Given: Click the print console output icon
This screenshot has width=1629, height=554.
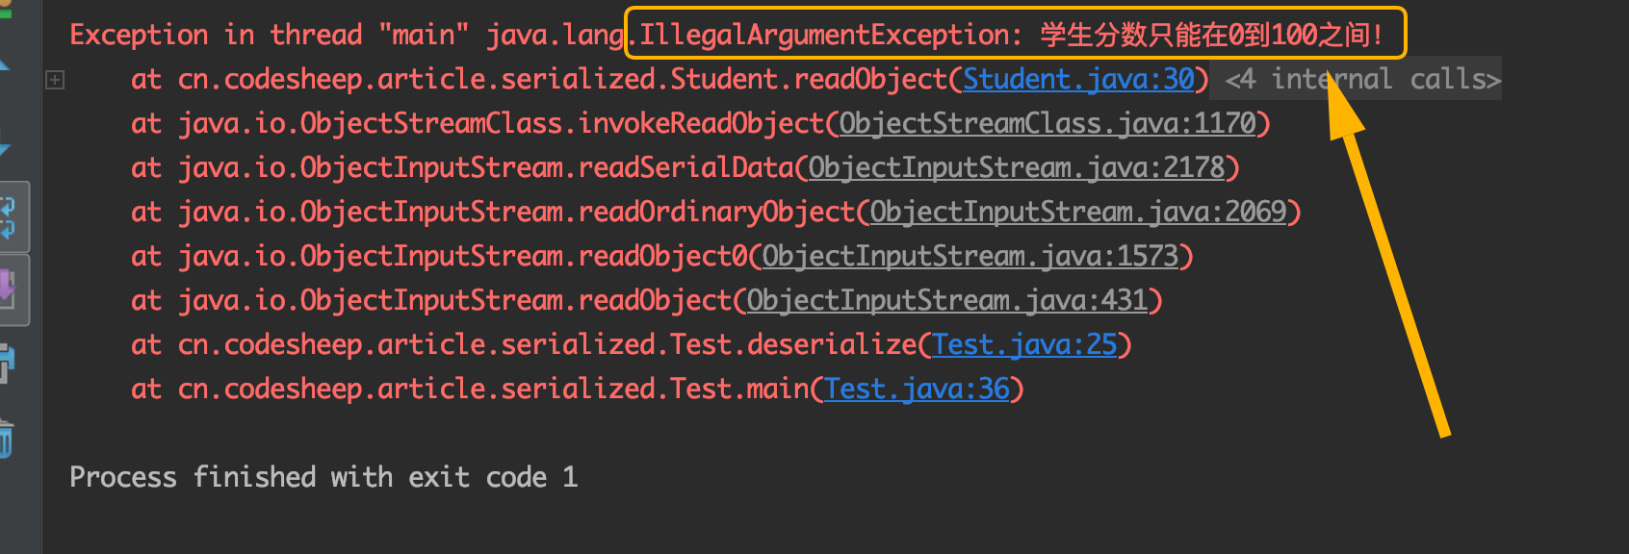Looking at the screenshot, I should coord(6,364).
